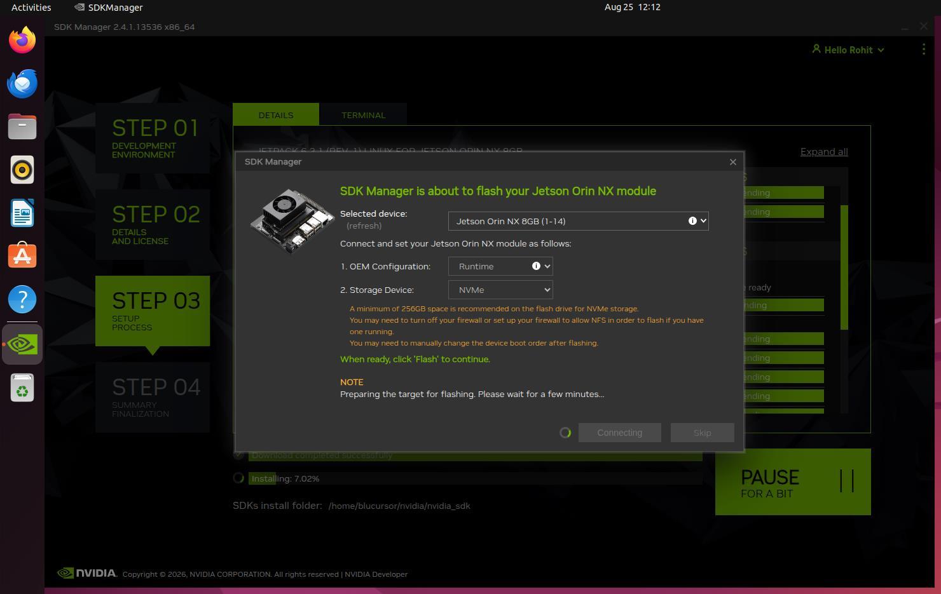Click the Skip button

(703, 433)
